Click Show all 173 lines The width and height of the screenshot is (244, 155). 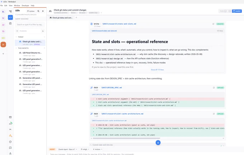click(x=157, y=70)
